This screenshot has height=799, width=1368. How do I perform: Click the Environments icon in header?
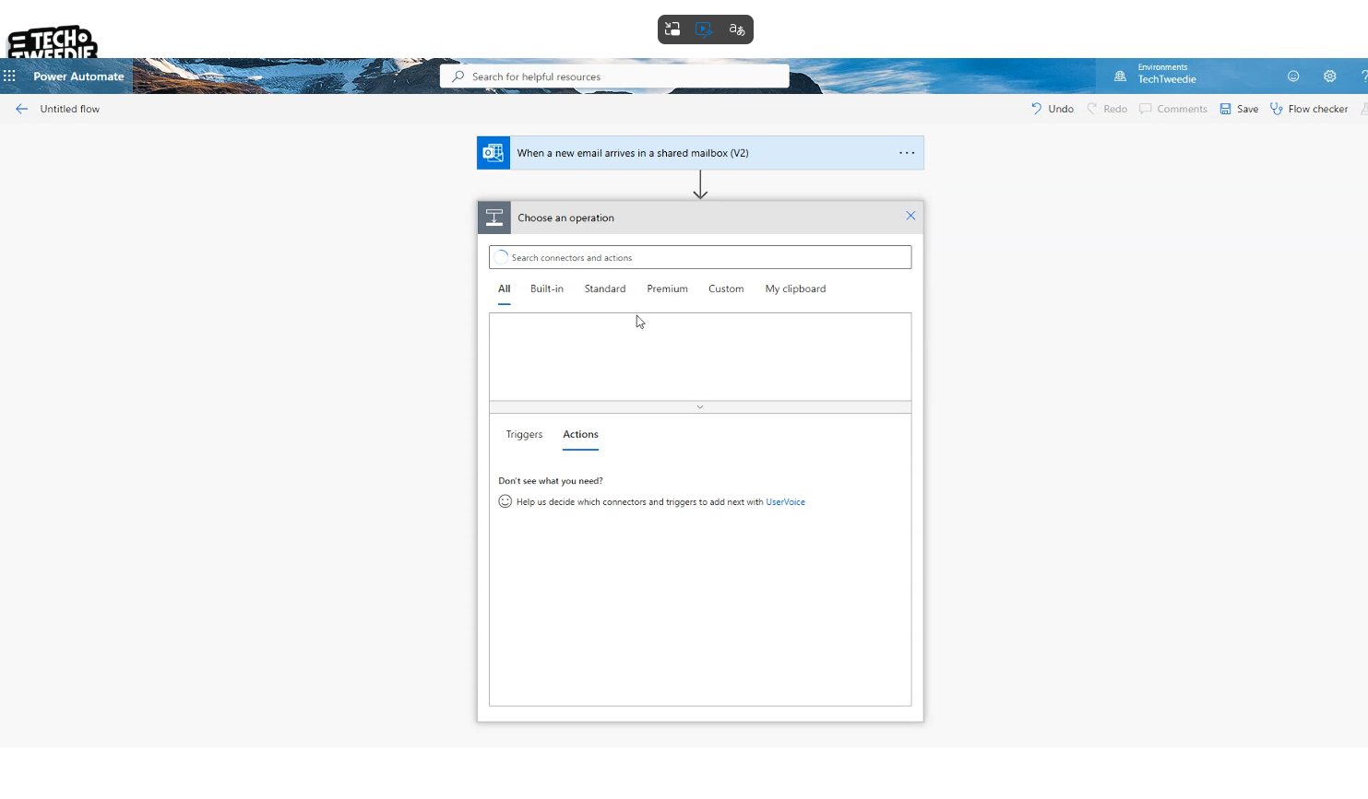coord(1120,76)
